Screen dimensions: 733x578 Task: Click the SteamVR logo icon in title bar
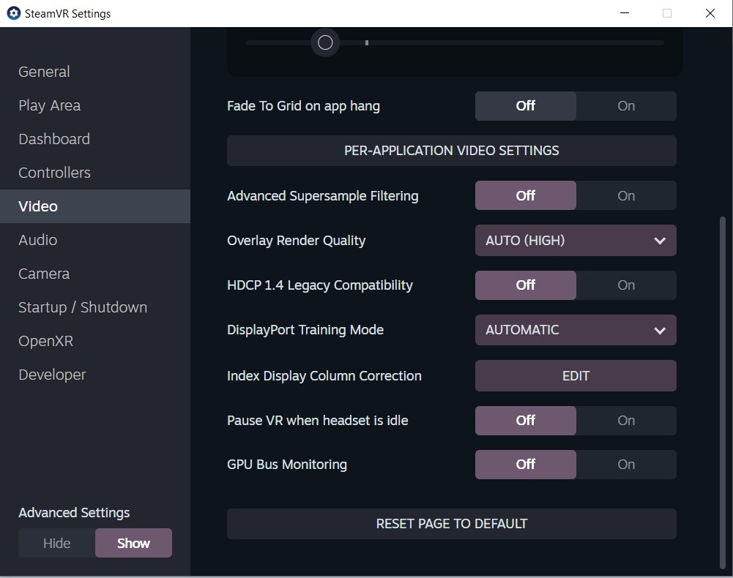pyautogui.click(x=14, y=13)
